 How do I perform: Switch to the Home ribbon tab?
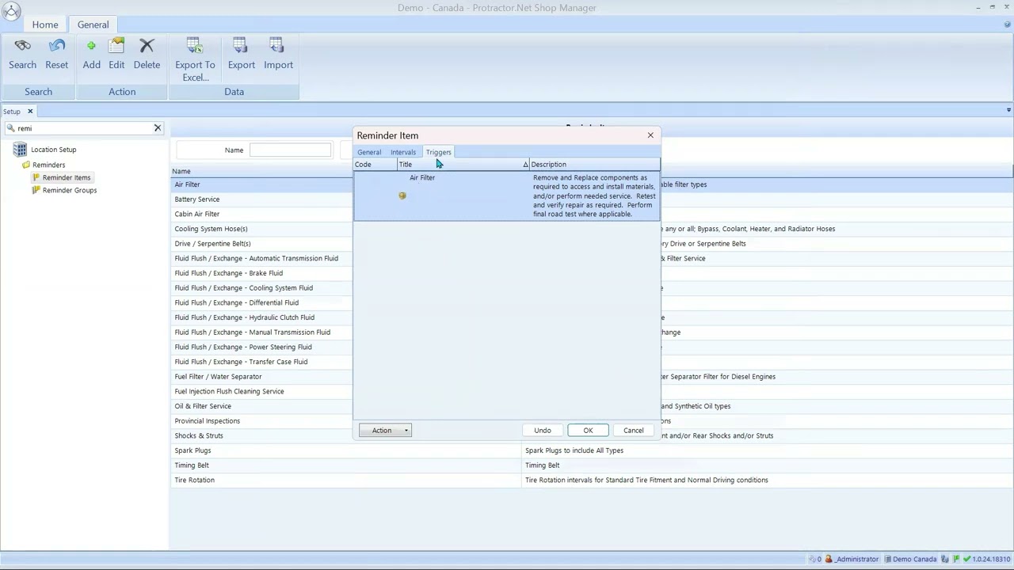click(x=45, y=25)
